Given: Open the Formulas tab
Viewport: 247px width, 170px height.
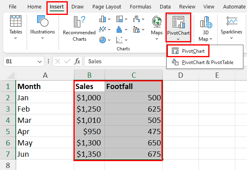Looking at the screenshot, I should (140, 7).
